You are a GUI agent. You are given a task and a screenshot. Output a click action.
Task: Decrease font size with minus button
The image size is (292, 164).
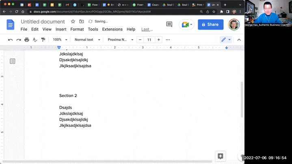(140, 40)
